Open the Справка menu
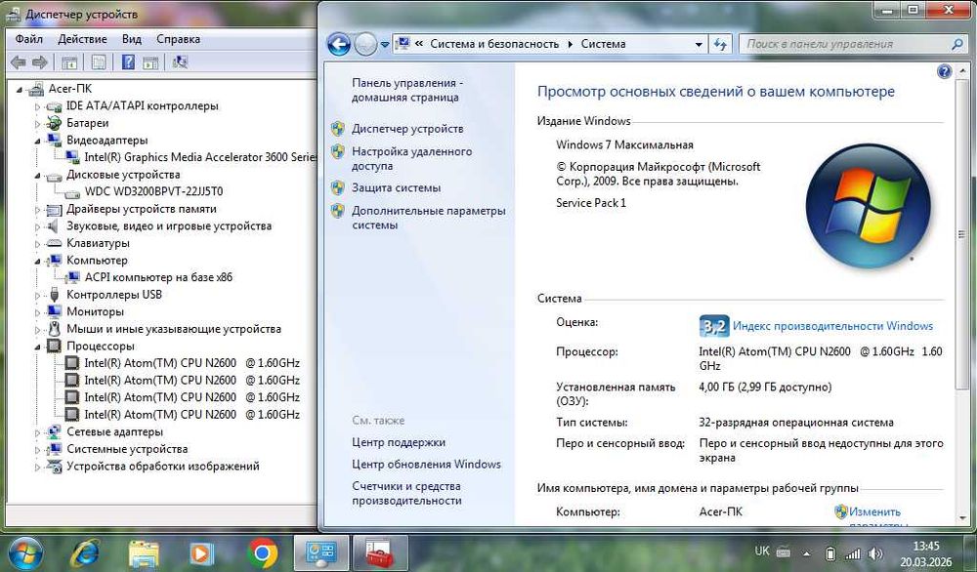977x572 pixels. (178, 39)
